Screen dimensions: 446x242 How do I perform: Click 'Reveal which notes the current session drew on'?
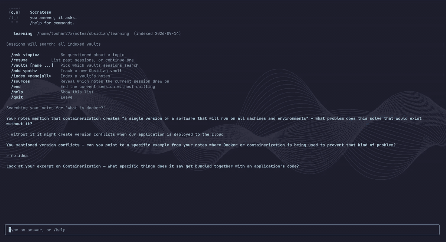click(115, 81)
